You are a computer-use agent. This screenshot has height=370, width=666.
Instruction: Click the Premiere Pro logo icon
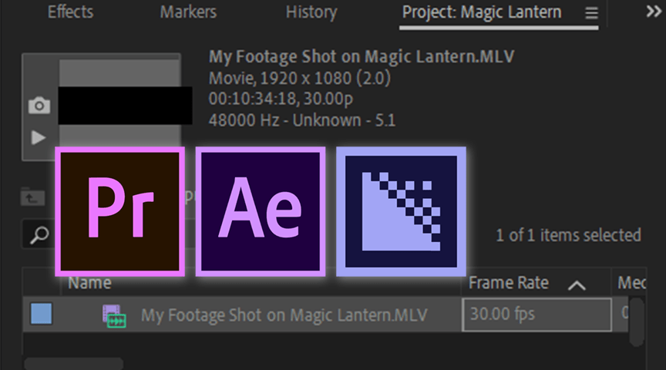120,211
